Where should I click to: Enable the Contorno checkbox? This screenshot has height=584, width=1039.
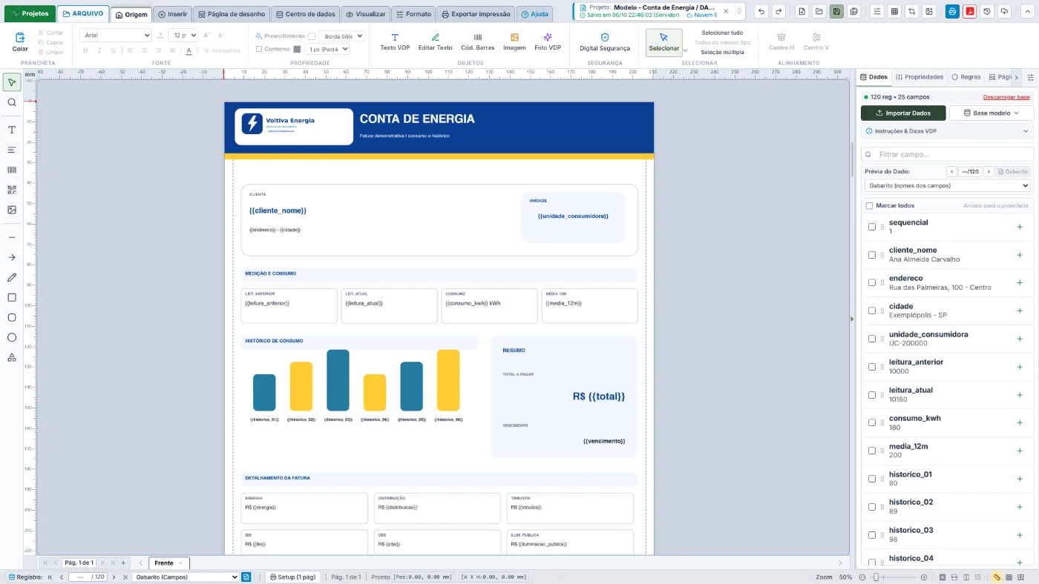259,49
